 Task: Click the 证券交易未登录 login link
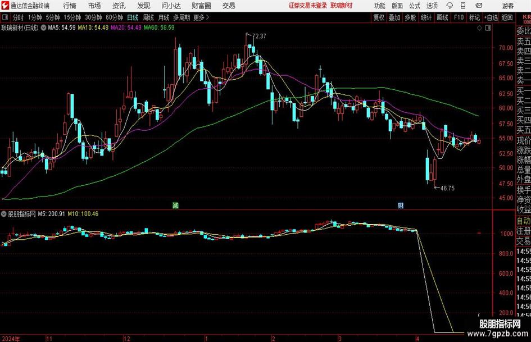(x=308, y=6)
